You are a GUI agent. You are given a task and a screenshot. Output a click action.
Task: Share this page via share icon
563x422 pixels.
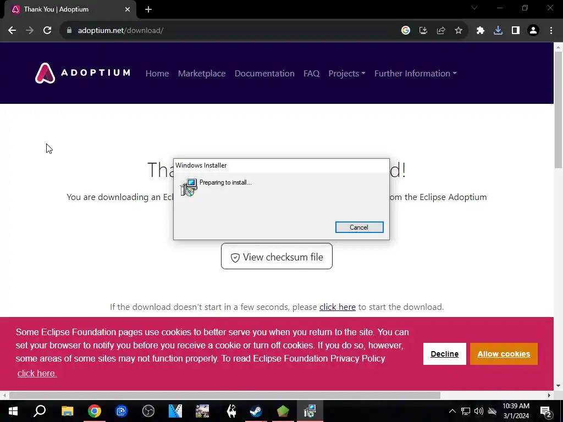(441, 31)
